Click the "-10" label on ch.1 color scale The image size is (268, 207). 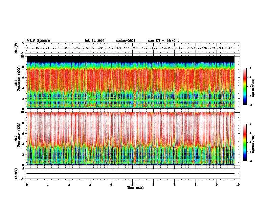250,105
